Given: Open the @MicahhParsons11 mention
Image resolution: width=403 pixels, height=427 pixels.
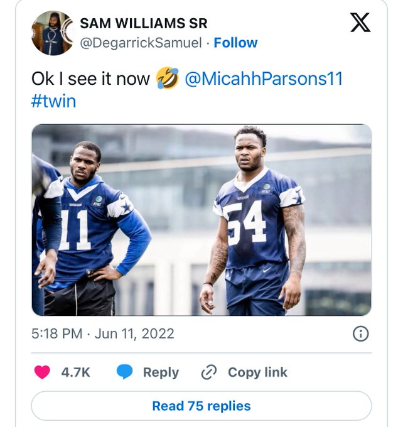Looking at the screenshot, I should coord(264,79).
